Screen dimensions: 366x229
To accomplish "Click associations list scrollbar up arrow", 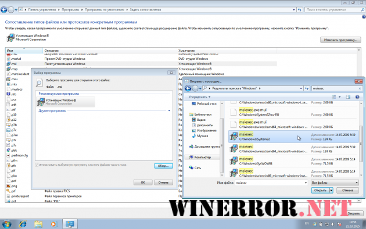I will coord(359,51).
